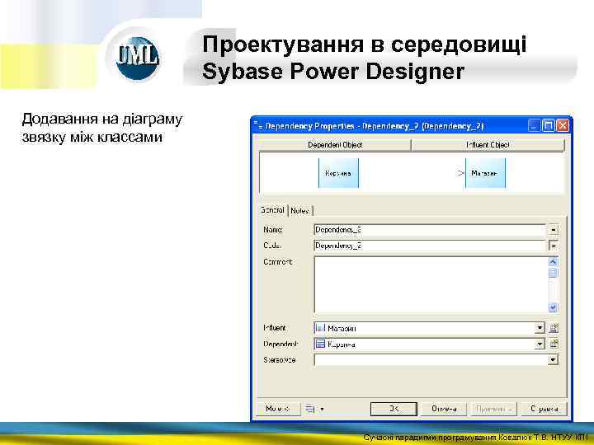
Task: Maximize the Dependency Properties dialog
Action: [x=548, y=125]
